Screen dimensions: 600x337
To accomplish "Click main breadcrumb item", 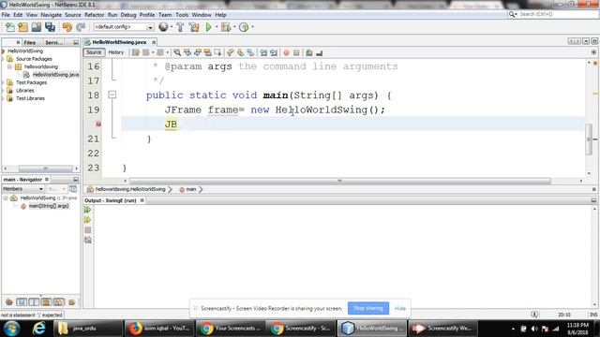I will click(x=191, y=189).
